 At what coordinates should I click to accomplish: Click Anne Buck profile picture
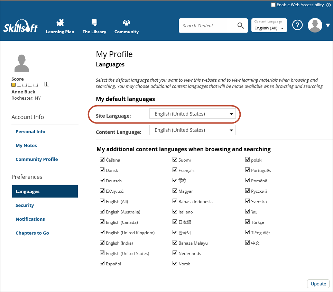pos(21,63)
